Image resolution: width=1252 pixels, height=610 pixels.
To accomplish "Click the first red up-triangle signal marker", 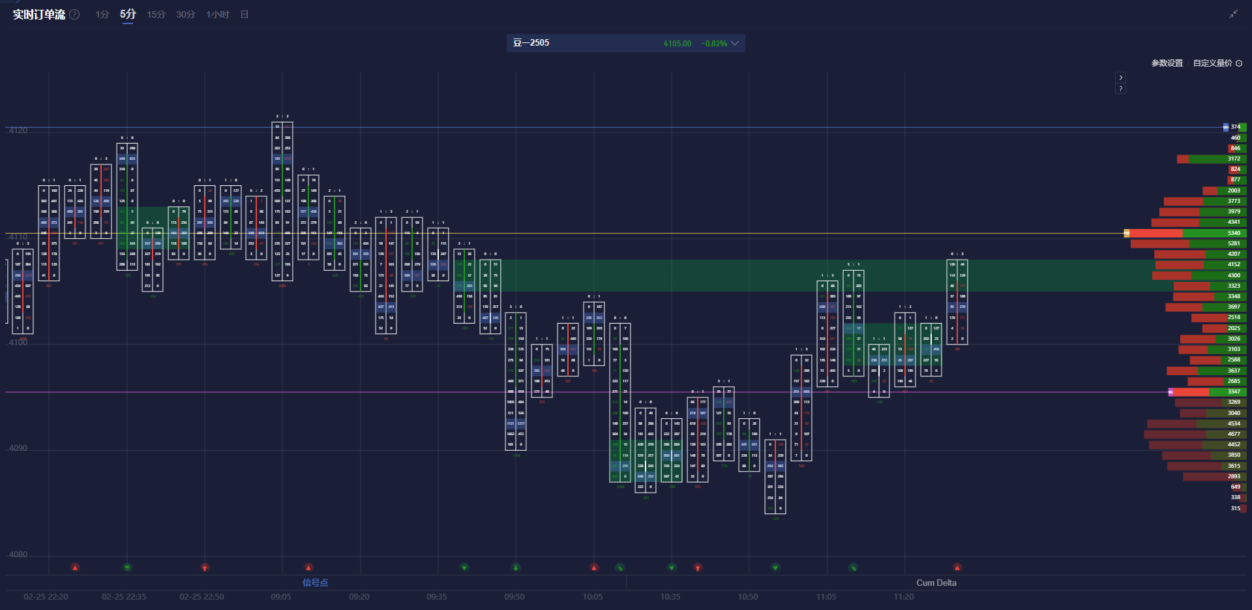I will coord(75,568).
